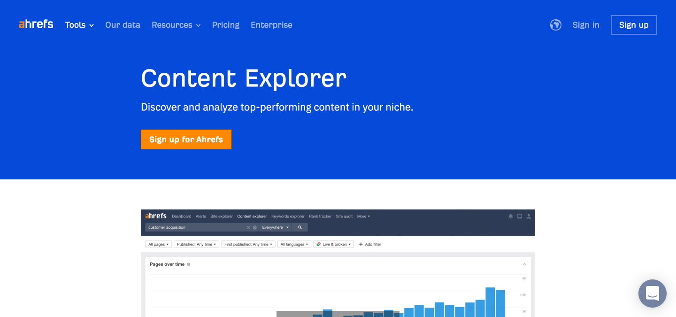Open the Published: Any time dropdown
The image size is (676, 317).
196,244
